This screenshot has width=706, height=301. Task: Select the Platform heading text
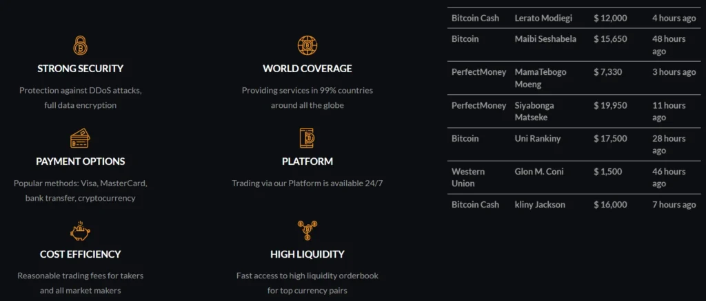coord(307,161)
